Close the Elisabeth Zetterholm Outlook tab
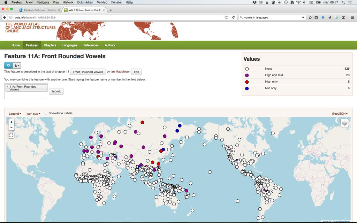 click(x=59, y=10)
